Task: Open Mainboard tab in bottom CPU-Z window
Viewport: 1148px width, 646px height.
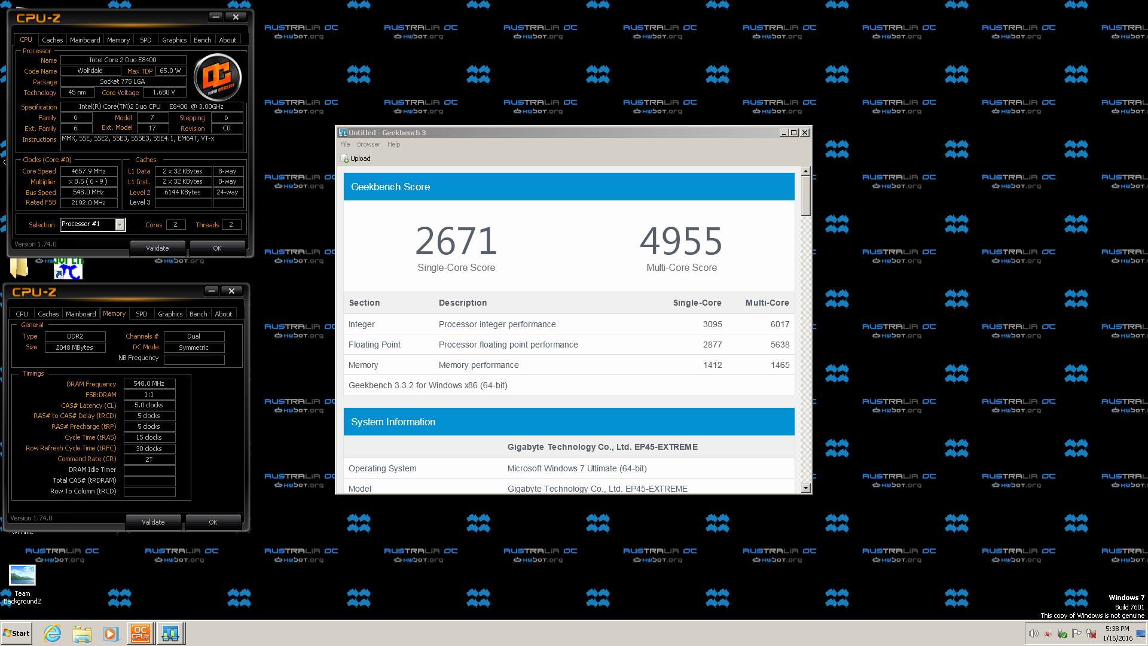Action: pyautogui.click(x=81, y=314)
